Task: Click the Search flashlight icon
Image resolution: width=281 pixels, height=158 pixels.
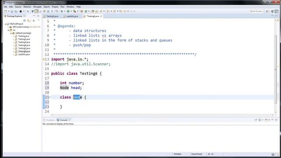Action: [101, 11]
